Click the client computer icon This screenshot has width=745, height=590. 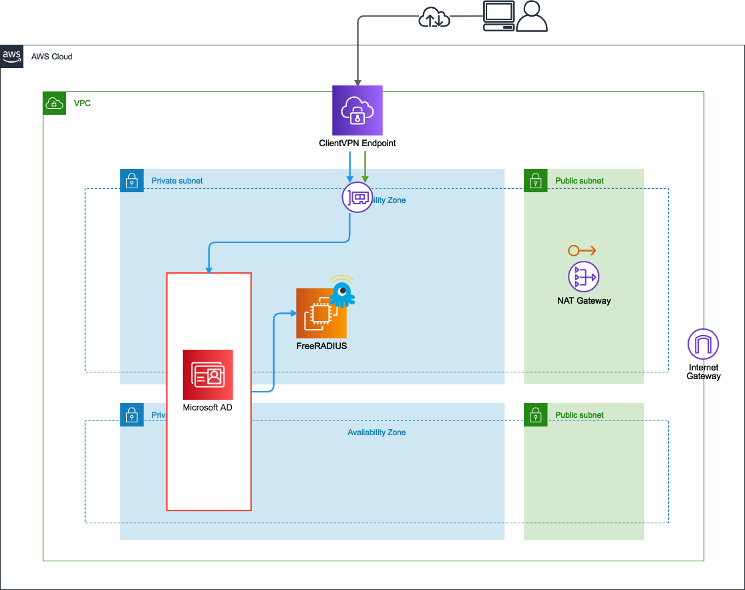pyautogui.click(x=499, y=16)
